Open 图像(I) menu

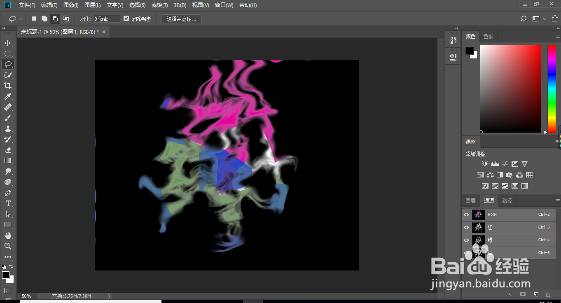[71, 5]
